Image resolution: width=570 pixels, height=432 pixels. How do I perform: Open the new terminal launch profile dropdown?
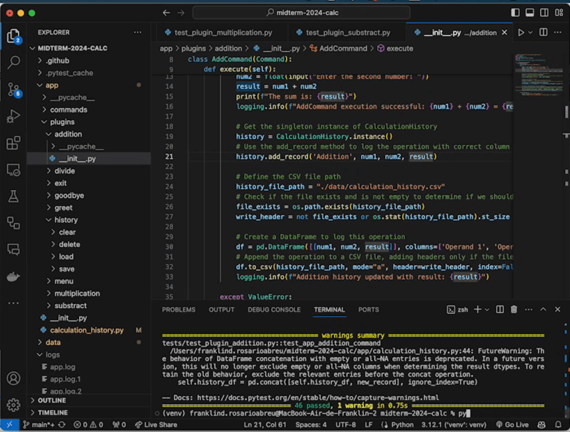click(487, 309)
